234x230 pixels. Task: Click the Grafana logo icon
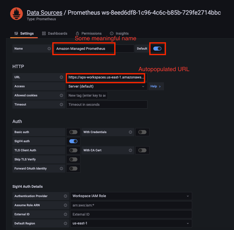pos(16,14)
